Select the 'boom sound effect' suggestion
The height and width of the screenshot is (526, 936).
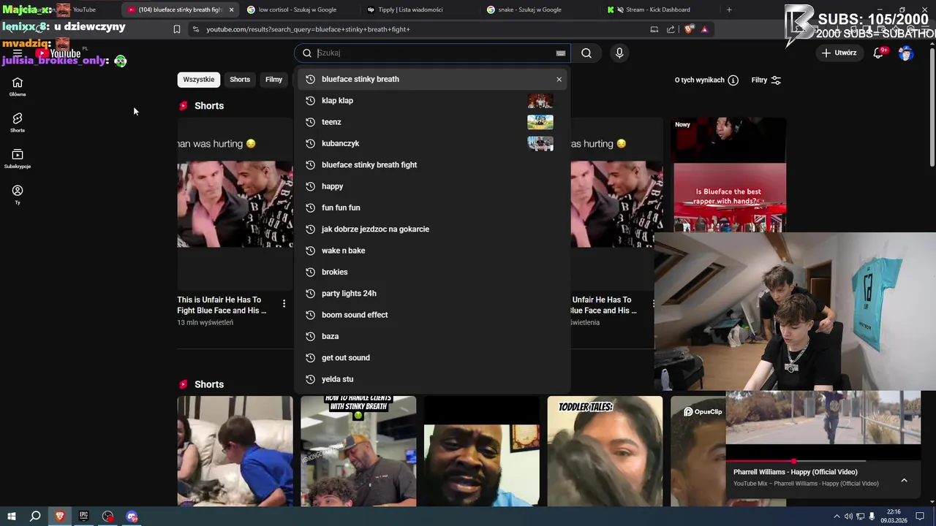[x=432, y=315]
